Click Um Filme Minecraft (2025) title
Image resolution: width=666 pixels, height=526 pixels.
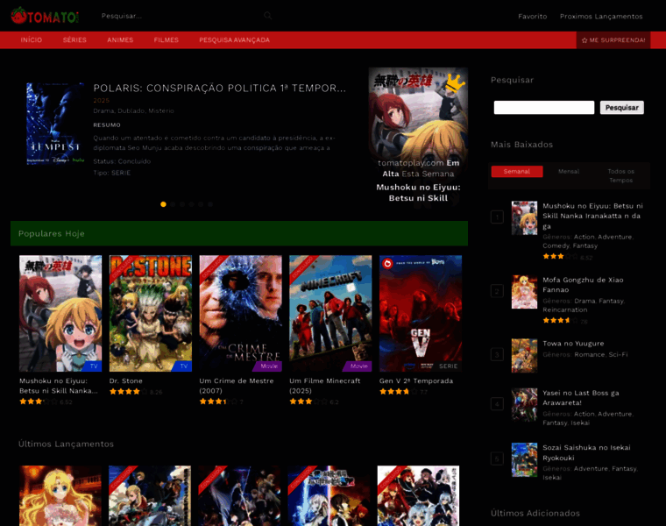[x=325, y=386]
